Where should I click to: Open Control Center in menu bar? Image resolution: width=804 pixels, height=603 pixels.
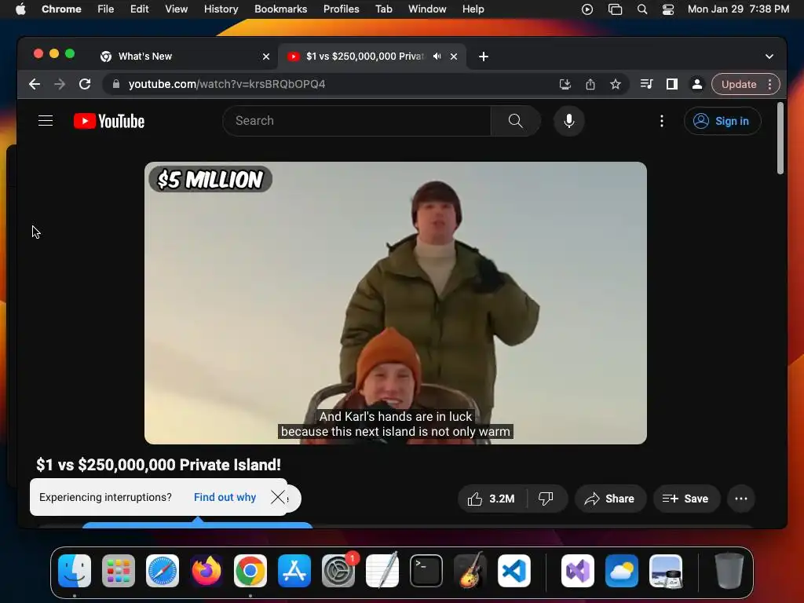coord(668,9)
